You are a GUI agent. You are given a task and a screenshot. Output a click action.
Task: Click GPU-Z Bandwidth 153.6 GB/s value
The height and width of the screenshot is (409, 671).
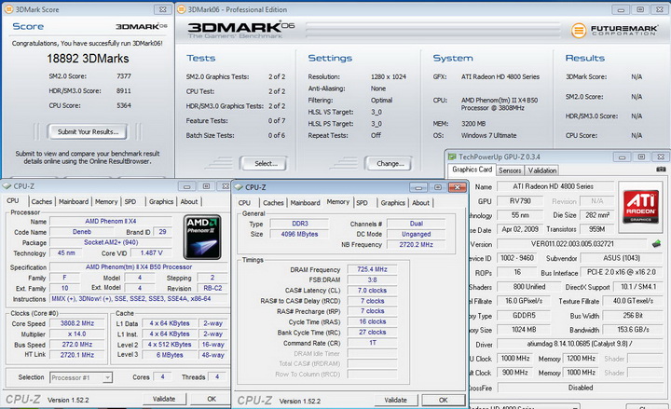(633, 330)
